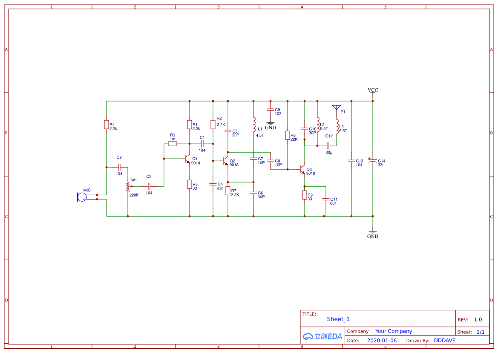Screen dimensions: 498x353
Task: Select the C13 capacitor symbol
Action: click(x=351, y=161)
